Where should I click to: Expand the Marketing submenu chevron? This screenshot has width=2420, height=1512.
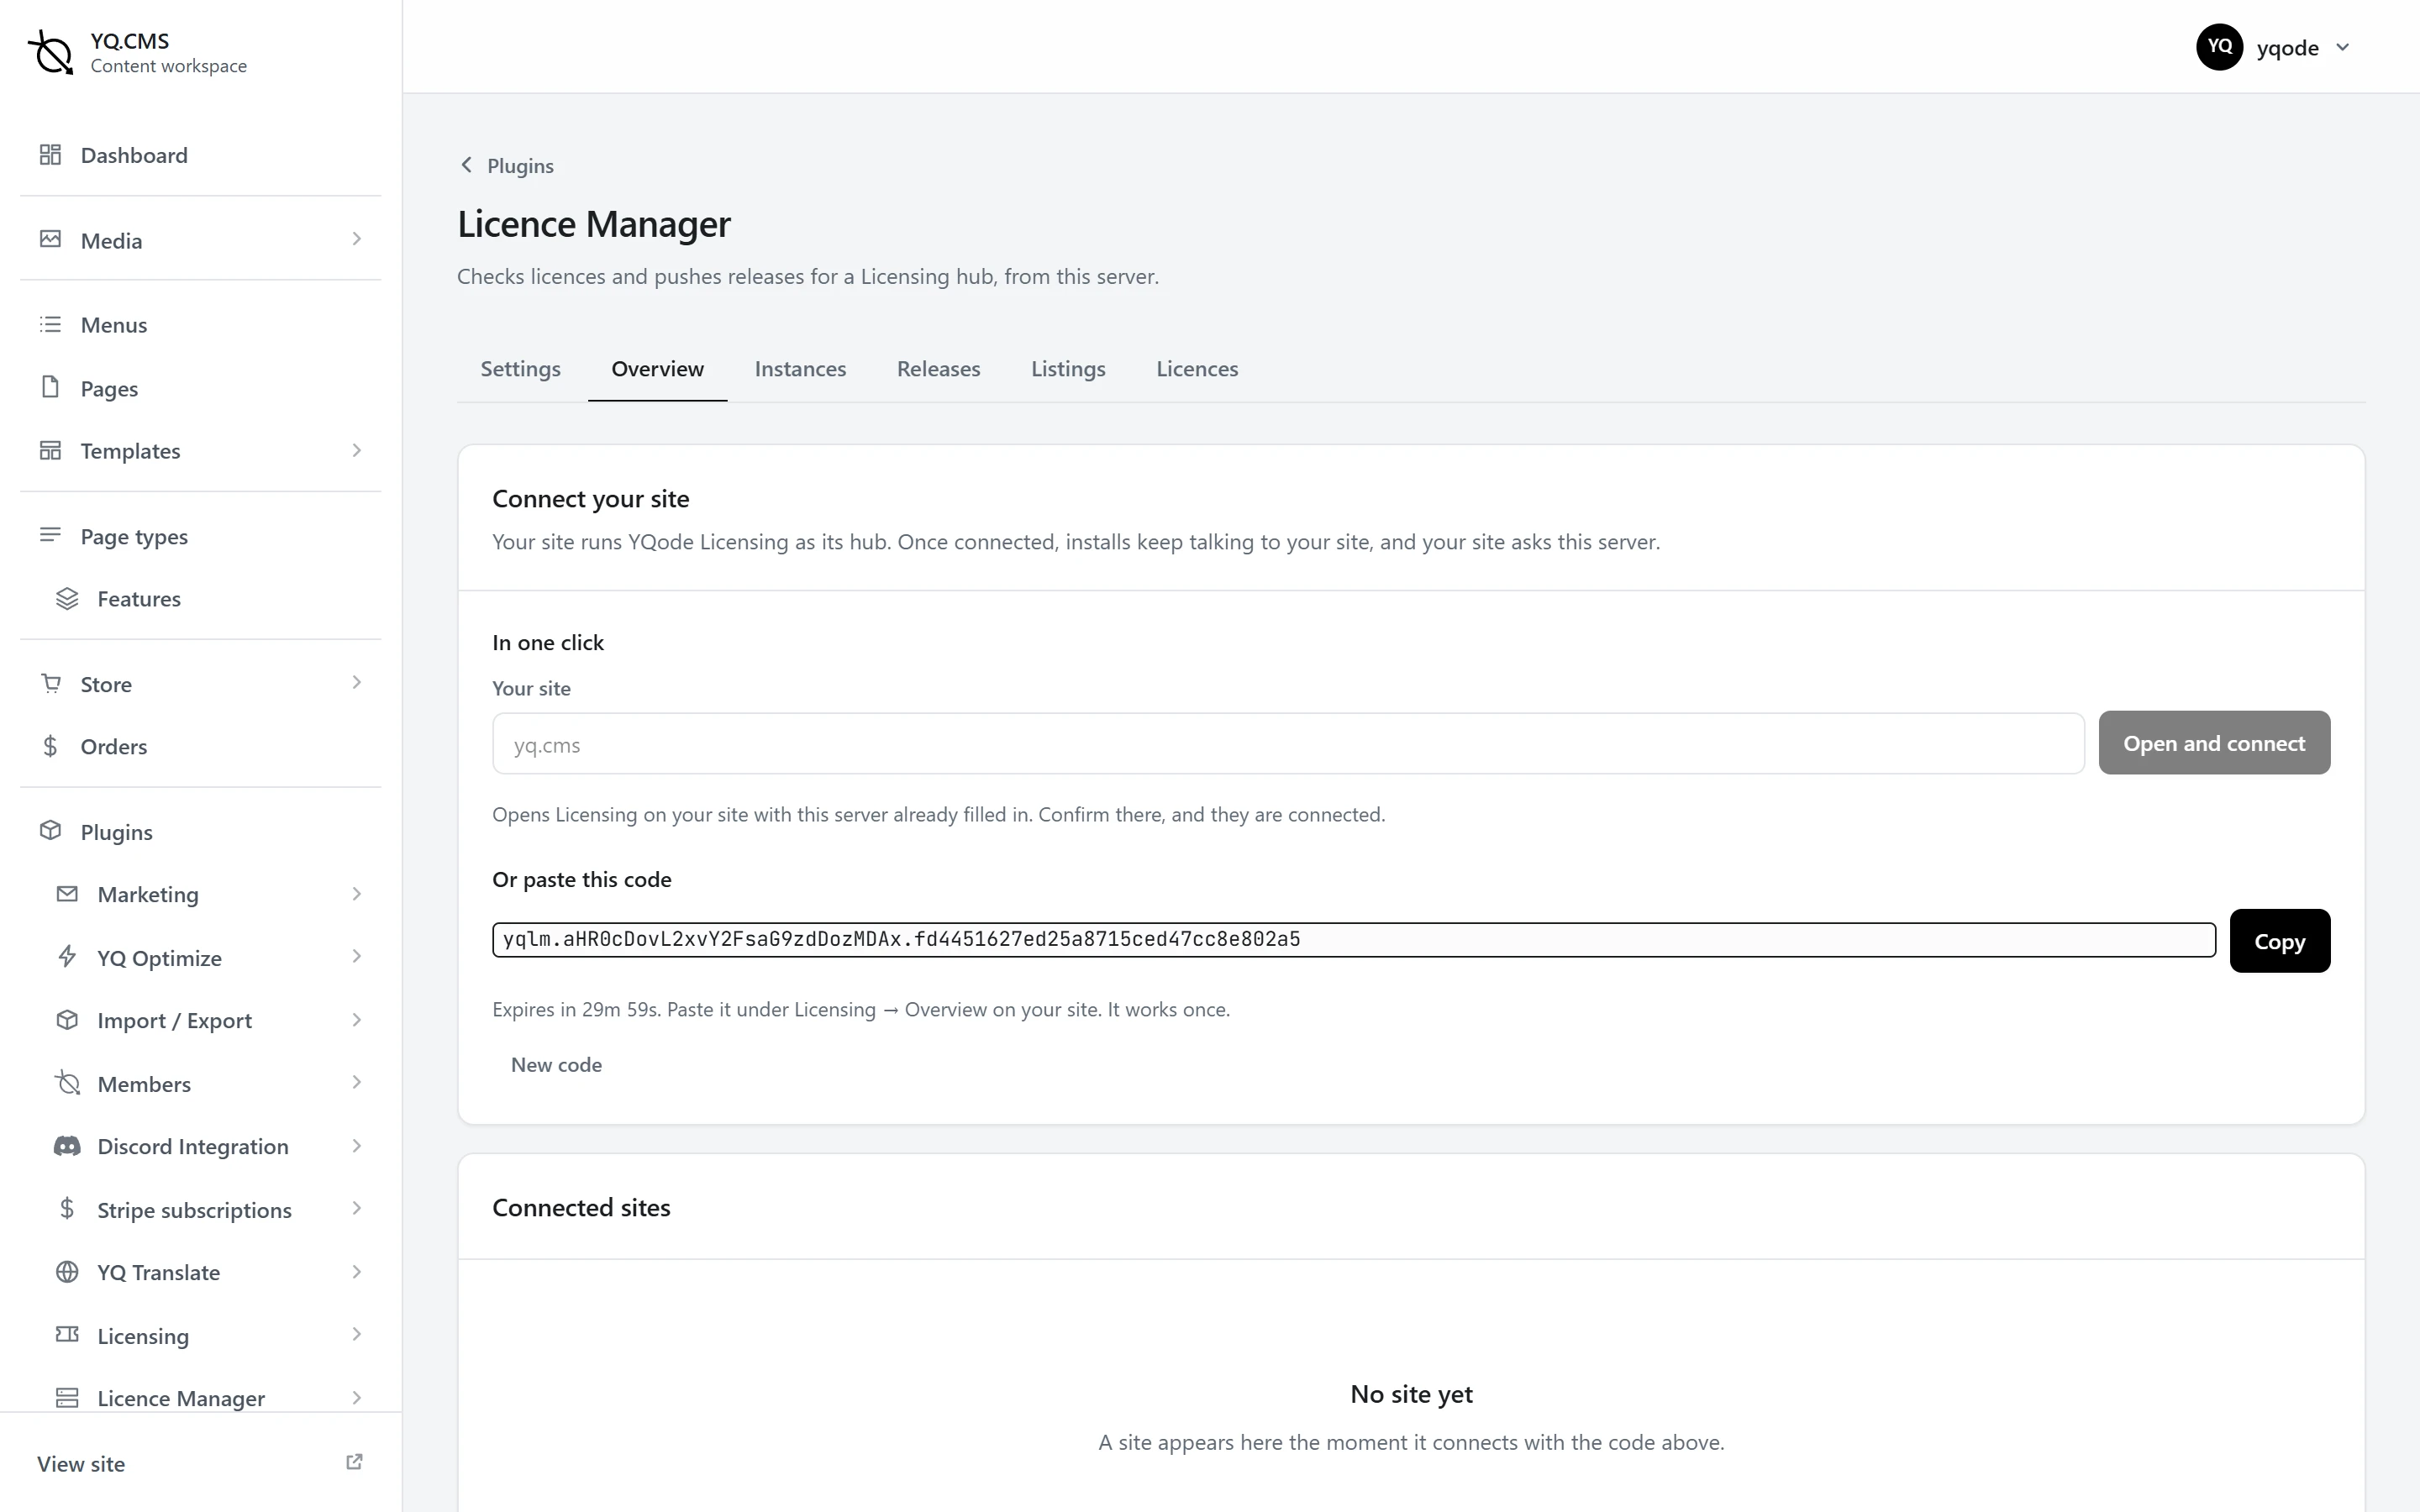click(x=357, y=894)
